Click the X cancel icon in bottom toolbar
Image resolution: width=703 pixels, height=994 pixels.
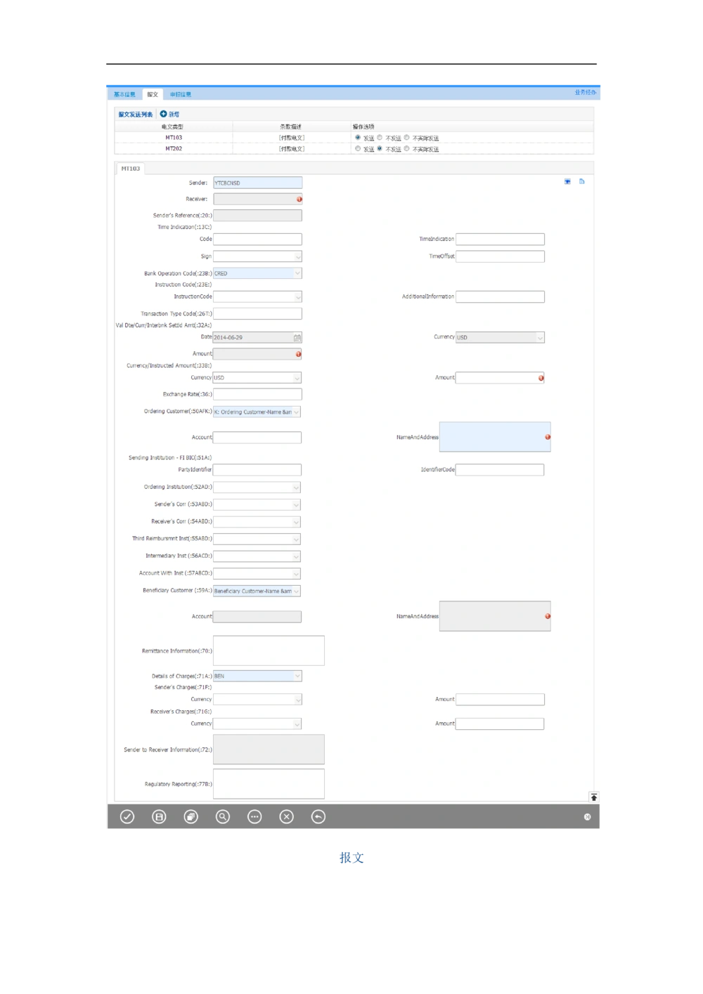click(x=286, y=816)
